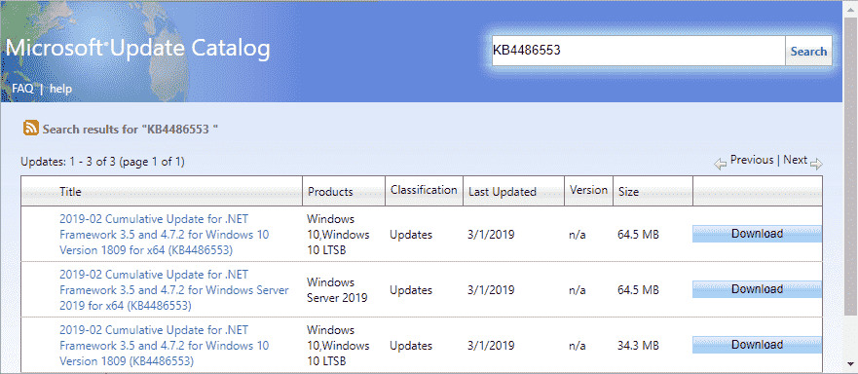Click the 34.3 MB size cell

[638, 346]
